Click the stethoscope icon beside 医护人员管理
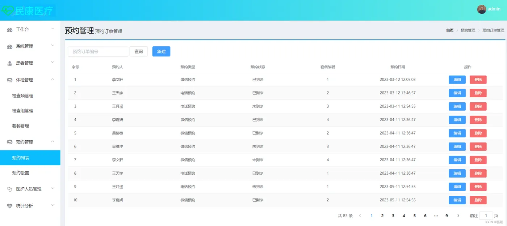The height and width of the screenshot is (226, 507). [x=10, y=189]
